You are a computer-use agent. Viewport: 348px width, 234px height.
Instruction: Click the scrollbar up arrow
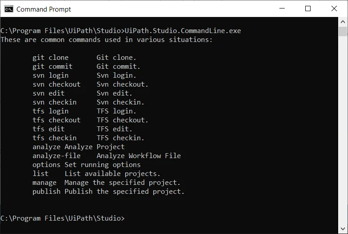click(343, 22)
